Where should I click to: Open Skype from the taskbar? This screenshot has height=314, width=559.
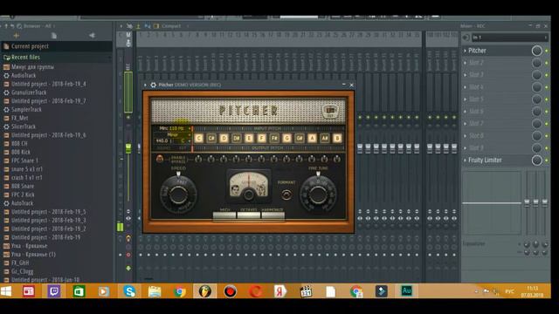pyautogui.click(x=129, y=291)
